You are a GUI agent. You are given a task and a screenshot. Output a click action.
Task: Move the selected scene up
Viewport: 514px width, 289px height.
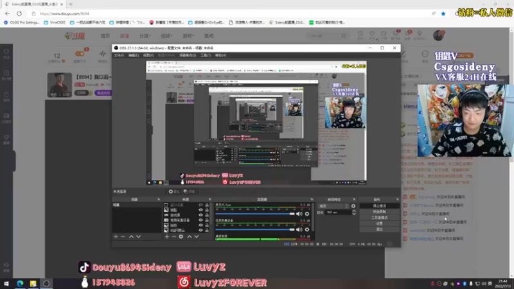point(131,236)
